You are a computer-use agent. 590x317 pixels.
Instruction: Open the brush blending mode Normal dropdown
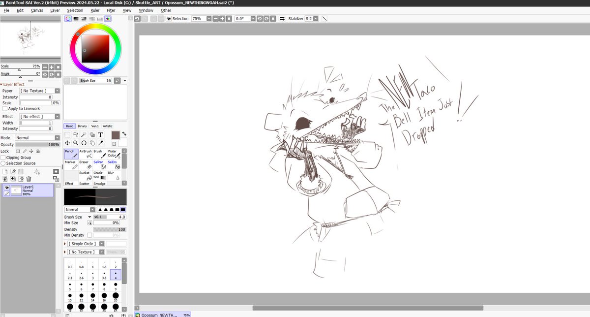point(79,210)
